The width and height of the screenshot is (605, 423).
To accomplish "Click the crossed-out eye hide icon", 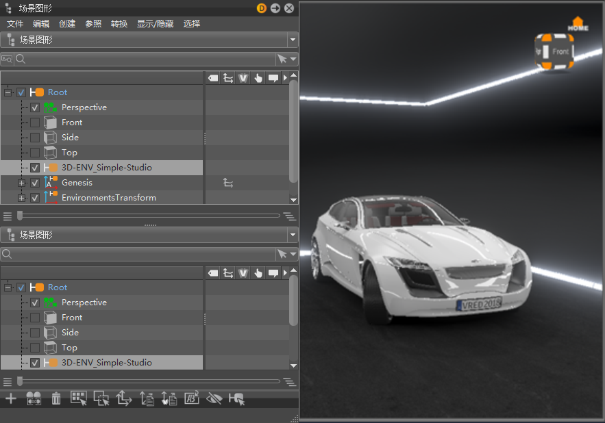I will (214, 398).
